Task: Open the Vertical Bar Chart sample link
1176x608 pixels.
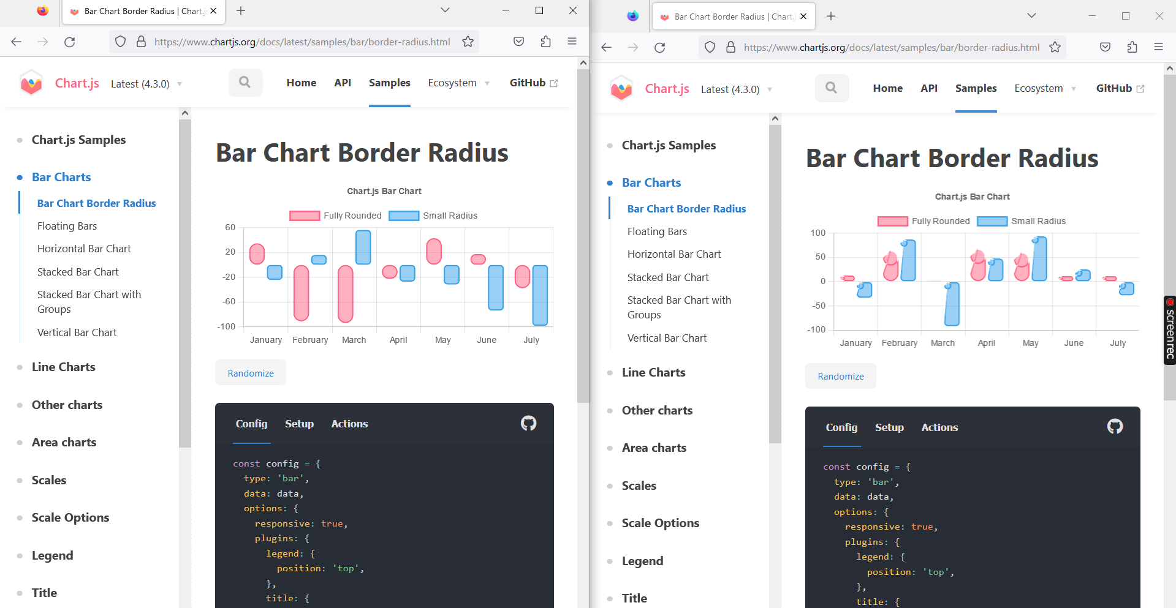Action: coord(77,332)
